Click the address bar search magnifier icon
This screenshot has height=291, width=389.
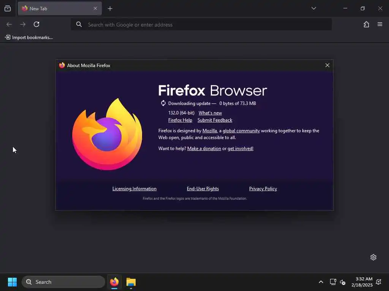tap(79, 25)
